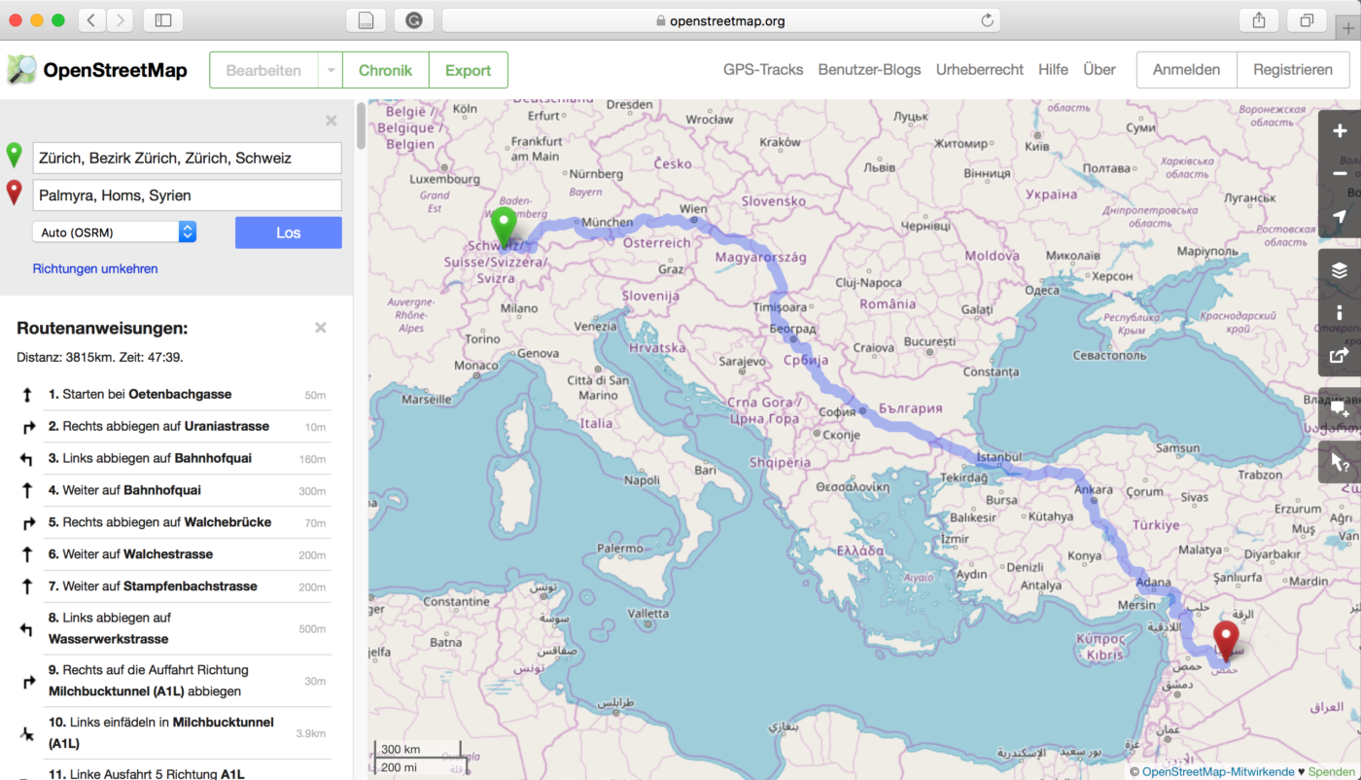Viewport: 1361px width, 780px height.
Task: Click the Richtungen umkehren link
Action: coord(95,268)
